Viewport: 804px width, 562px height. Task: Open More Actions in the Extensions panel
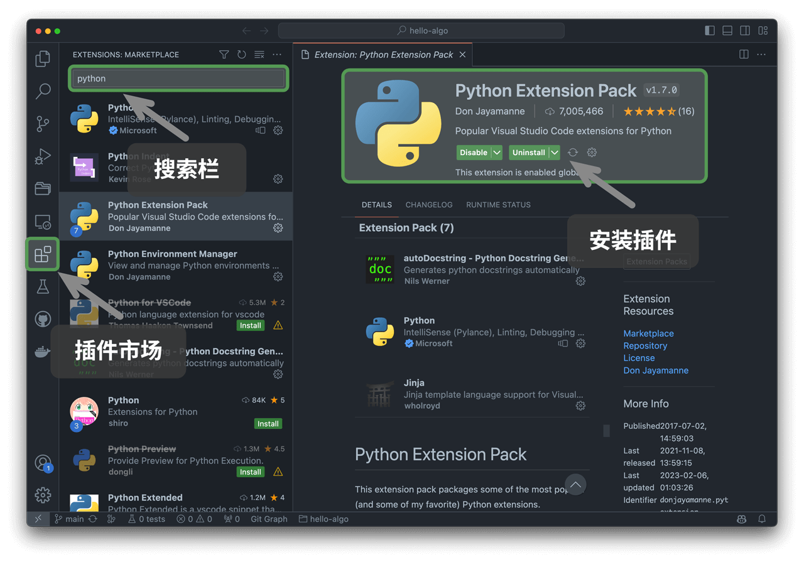coord(277,55)
